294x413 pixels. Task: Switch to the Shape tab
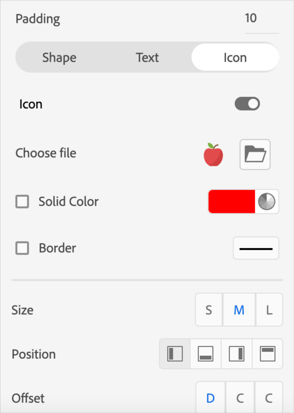[59, 58]
